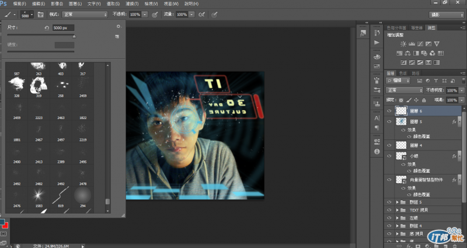Add Selective Color adjustment icon
The image size is (467, 248).
428,62
